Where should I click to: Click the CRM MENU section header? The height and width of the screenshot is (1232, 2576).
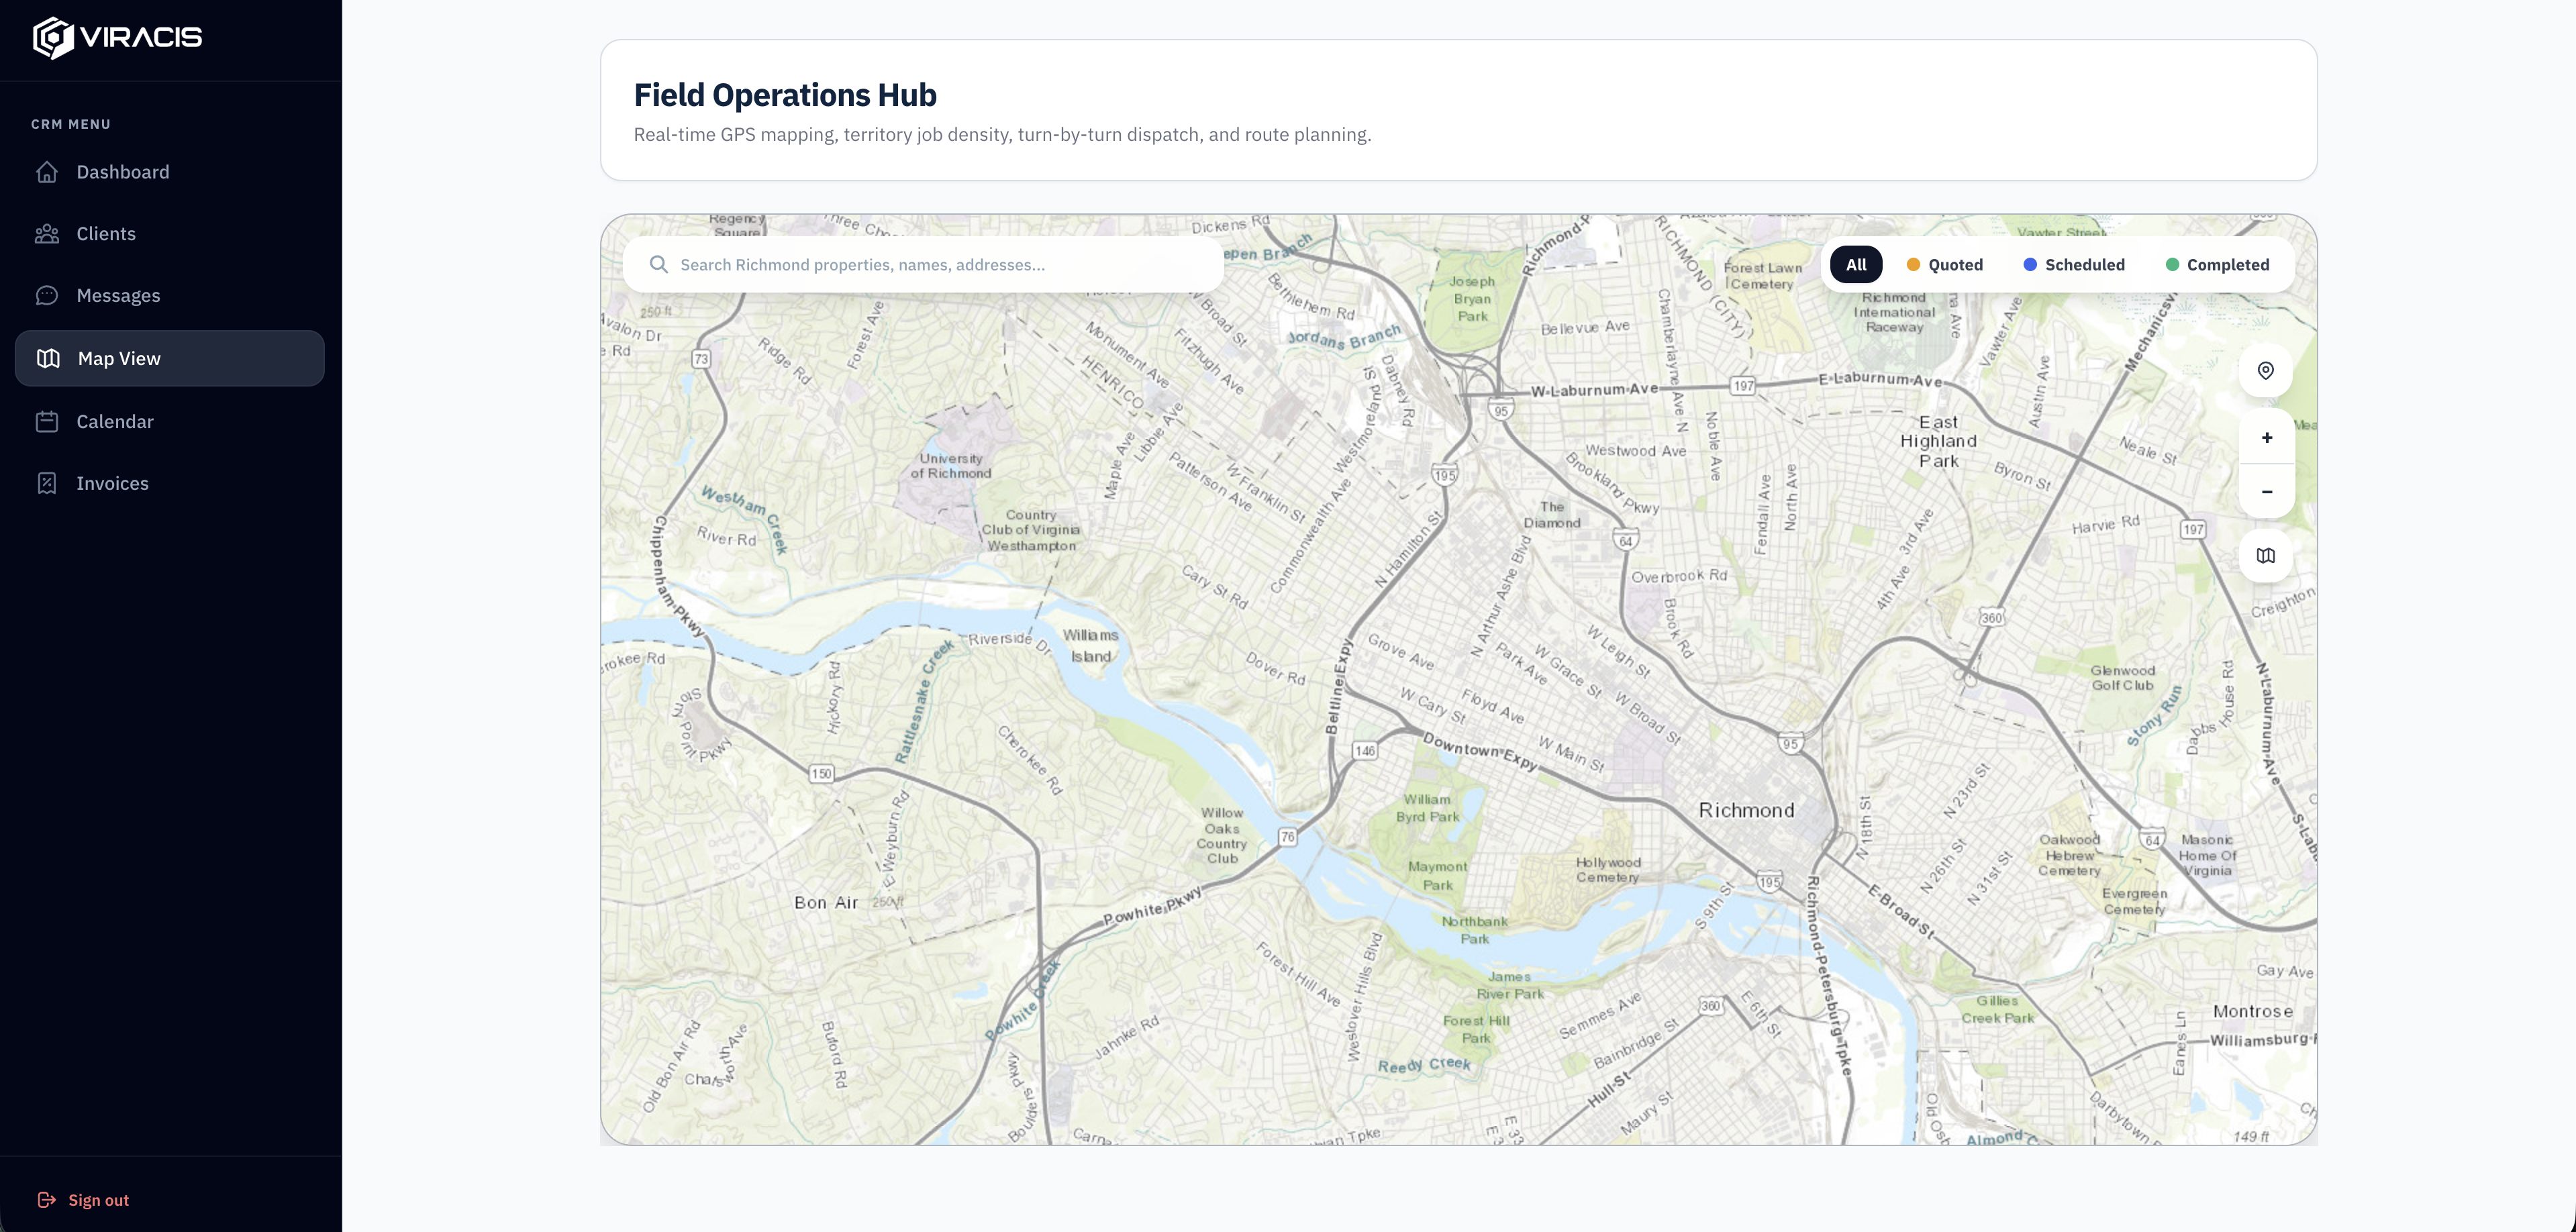click(71, 124)
